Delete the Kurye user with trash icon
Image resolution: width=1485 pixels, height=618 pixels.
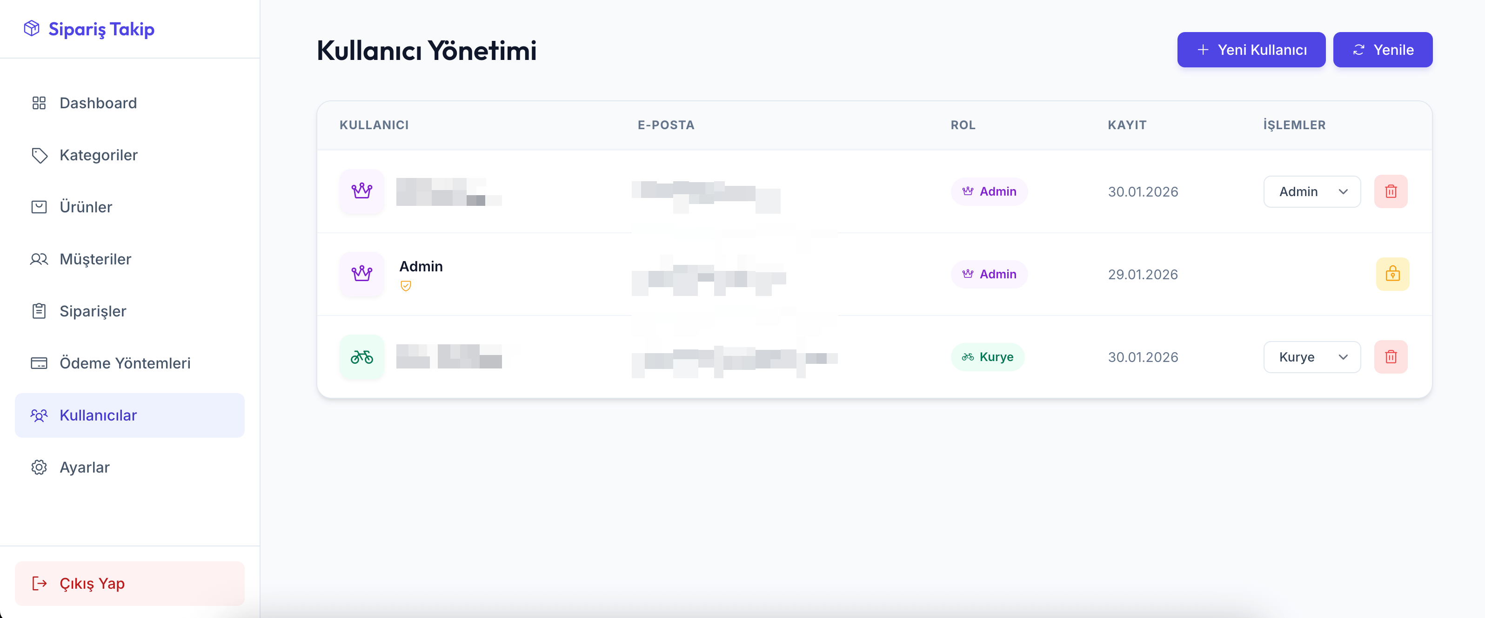pos(1391,357)
